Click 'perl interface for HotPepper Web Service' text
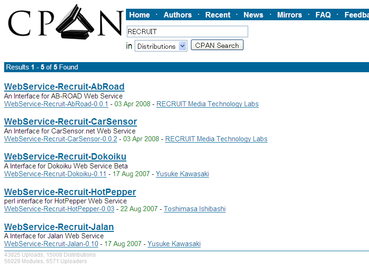 tap(65, 201)
